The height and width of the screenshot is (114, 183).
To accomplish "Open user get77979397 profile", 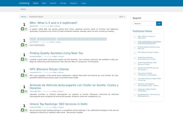I will click(x=34, y=42).
